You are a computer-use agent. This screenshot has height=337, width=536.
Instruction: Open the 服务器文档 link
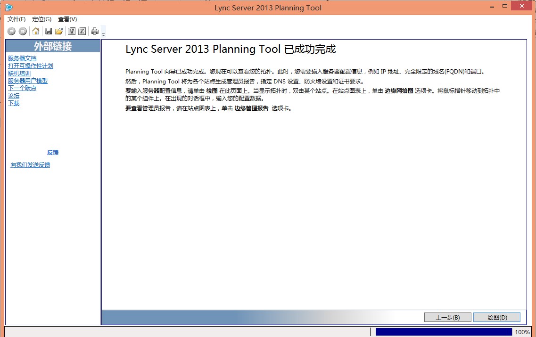pos(22,58)
